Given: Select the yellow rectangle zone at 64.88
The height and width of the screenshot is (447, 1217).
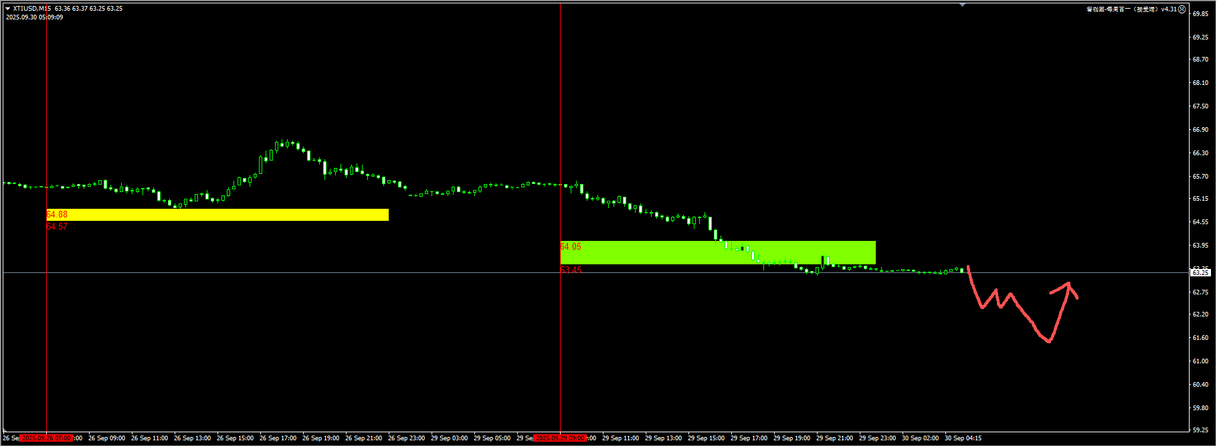Looking at the screenshot, I should coord(217,215).
